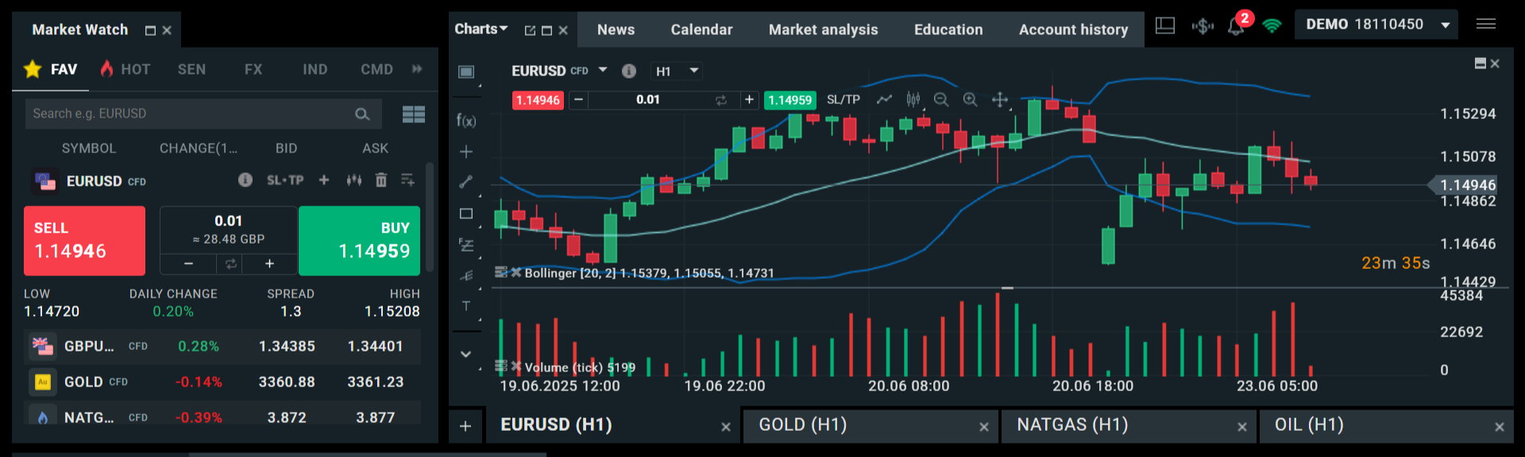Open SL-TP settings for EURUSD row
1525x457 pixels.
[x=285, y=181]
